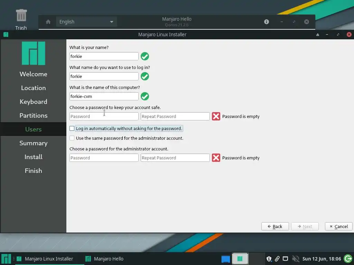Select the Users step in sidebar
Screen dimensions: 354x265
(34, 129)
